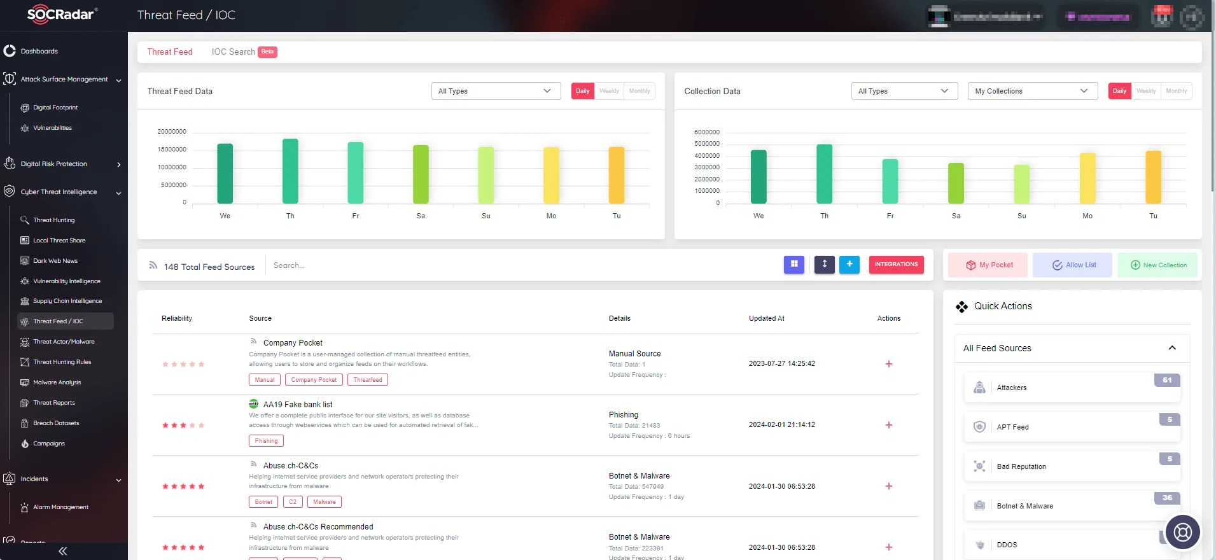
Task: Go to Malware Analysis page
Action: (x=57, y=382)
